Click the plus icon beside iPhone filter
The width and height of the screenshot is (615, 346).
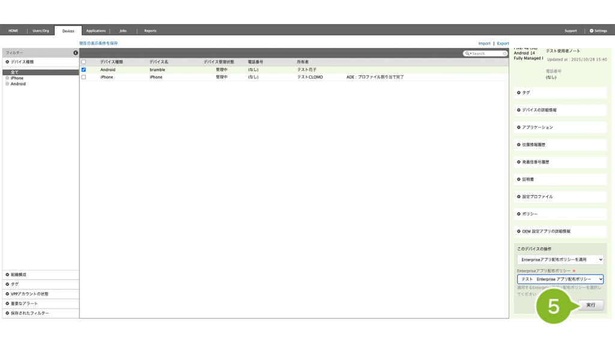7,78
